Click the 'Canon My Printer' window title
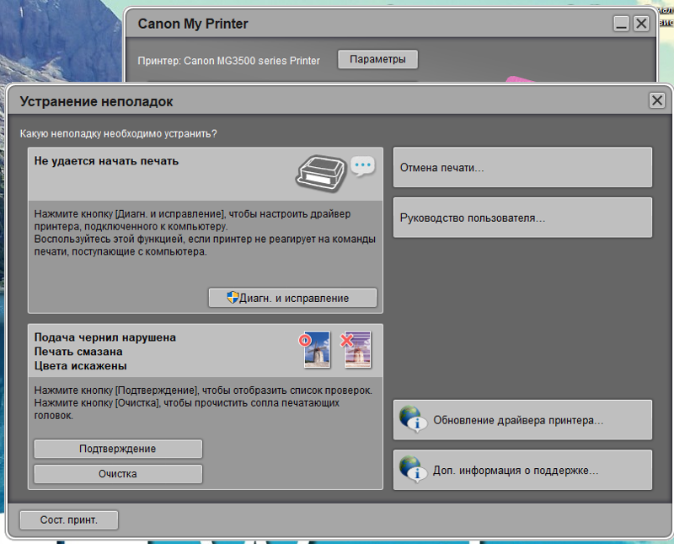Viewport: 674px width, 544px height. (x=193, y=24)
